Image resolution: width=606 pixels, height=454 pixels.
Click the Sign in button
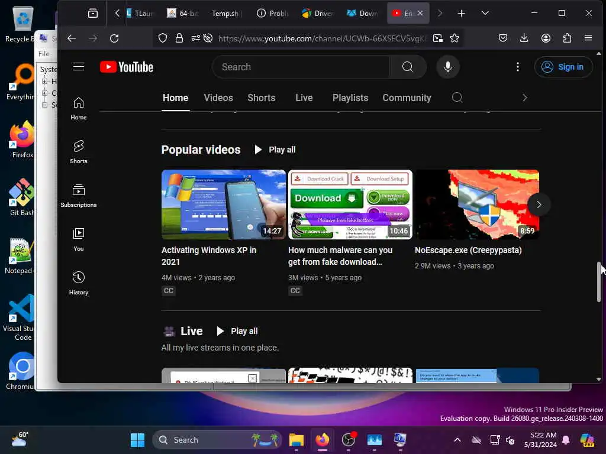563,67
